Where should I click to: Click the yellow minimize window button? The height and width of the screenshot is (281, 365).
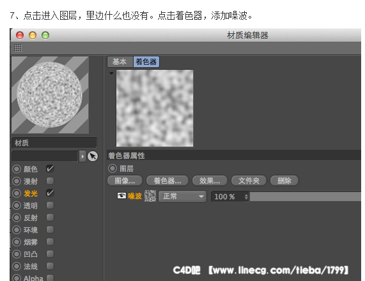pos(33,35)
